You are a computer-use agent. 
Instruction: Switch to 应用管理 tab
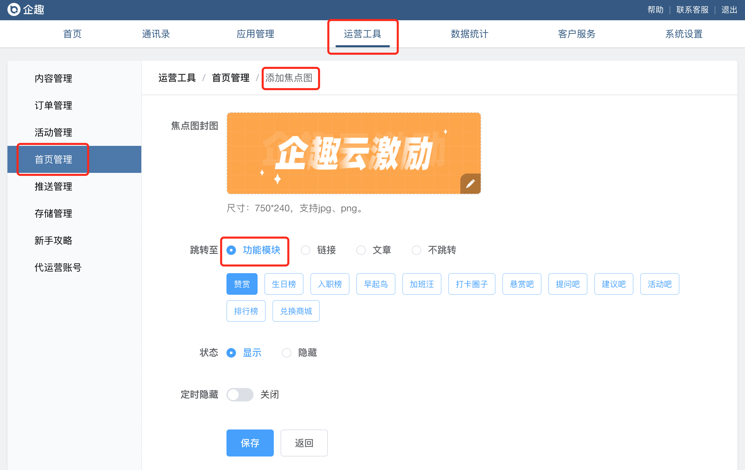pos(255,34)
